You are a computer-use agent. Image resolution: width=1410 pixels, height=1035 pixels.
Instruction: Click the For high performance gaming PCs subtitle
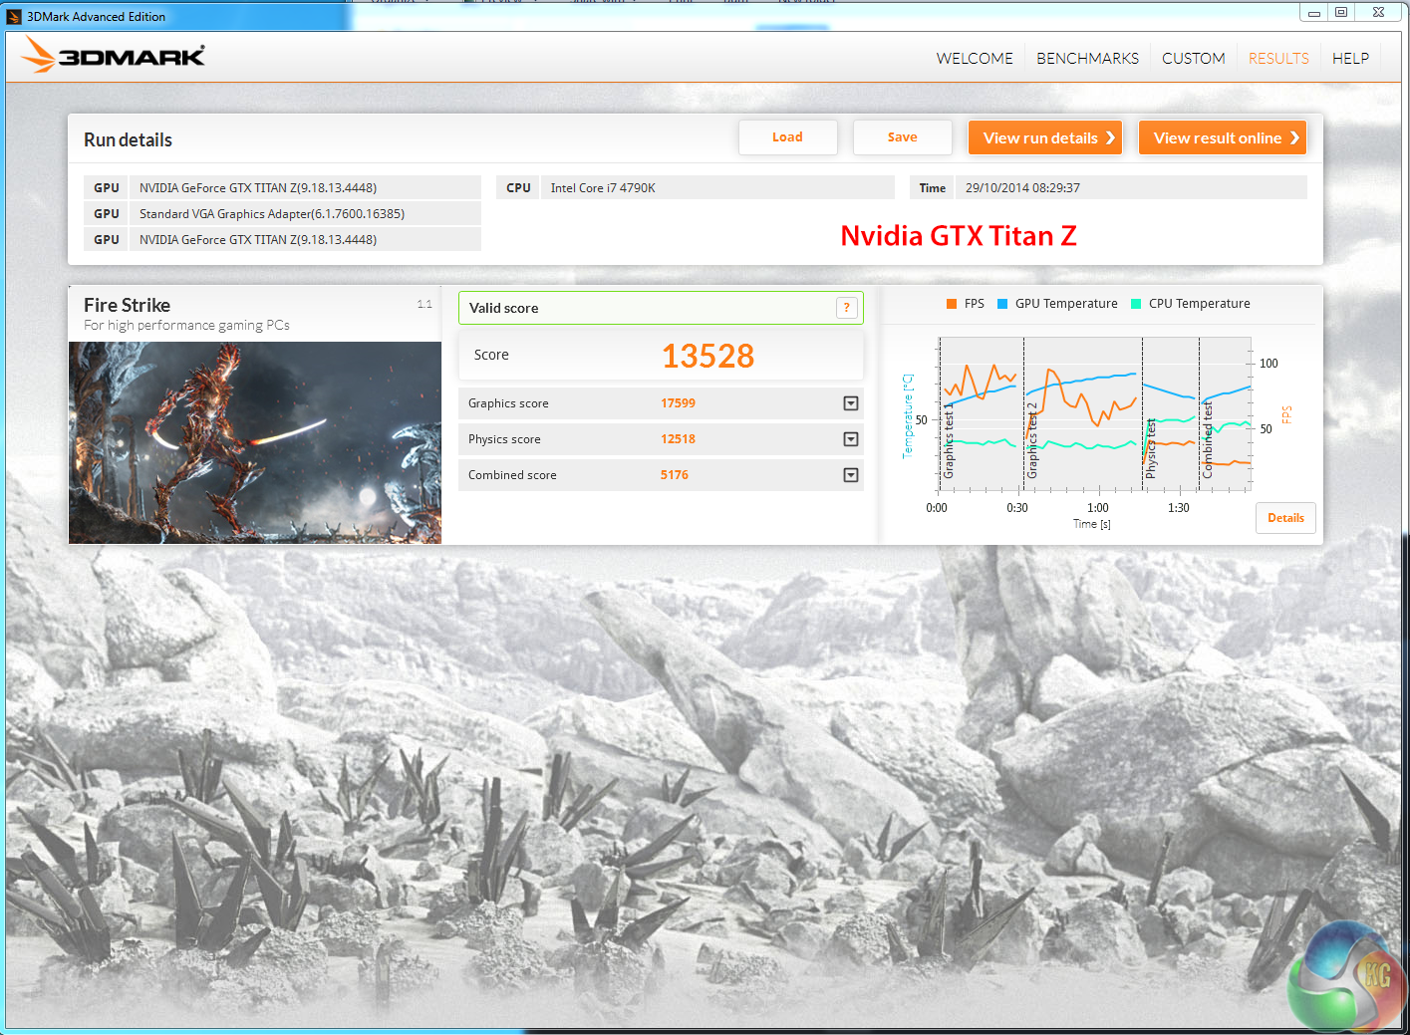tap(186, 326)
